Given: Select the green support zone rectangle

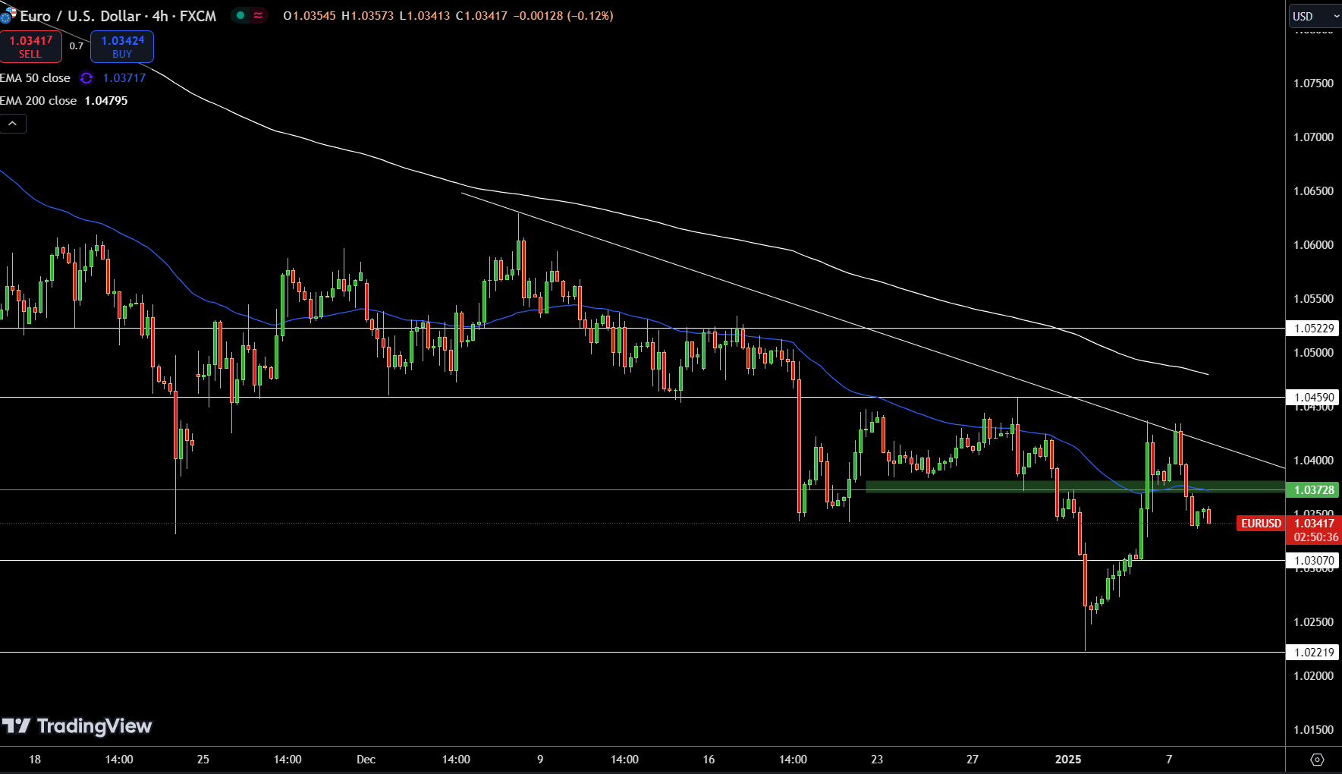Looking at the screenshot, I should [x=1075, y=487].
